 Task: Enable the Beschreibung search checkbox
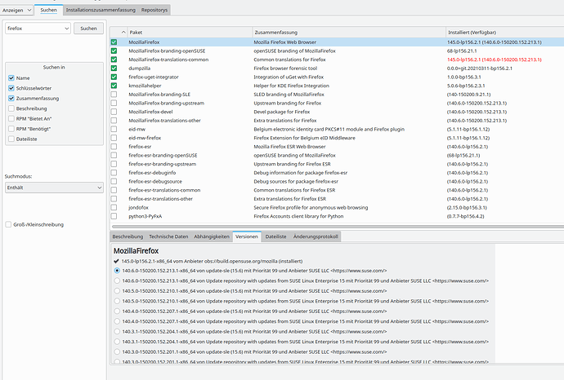[x=11, y=108]
